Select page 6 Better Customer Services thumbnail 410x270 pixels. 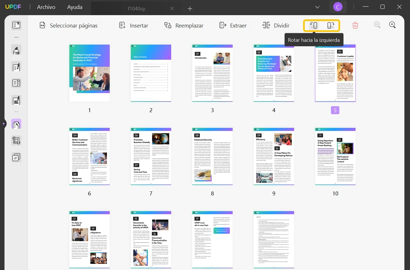tap(90, 156)
